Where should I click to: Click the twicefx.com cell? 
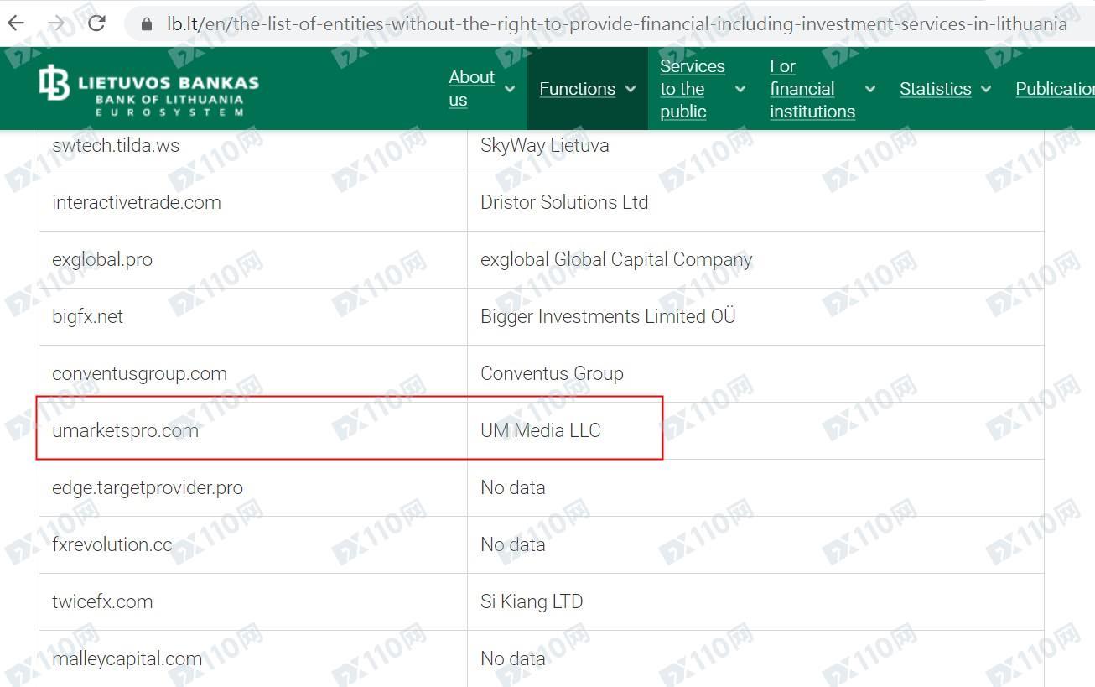coord(253,601)
